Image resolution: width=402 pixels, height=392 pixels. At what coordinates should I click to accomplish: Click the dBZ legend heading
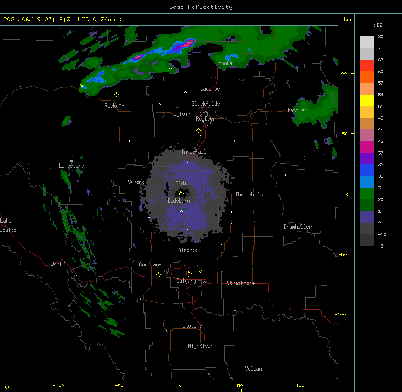378,25
